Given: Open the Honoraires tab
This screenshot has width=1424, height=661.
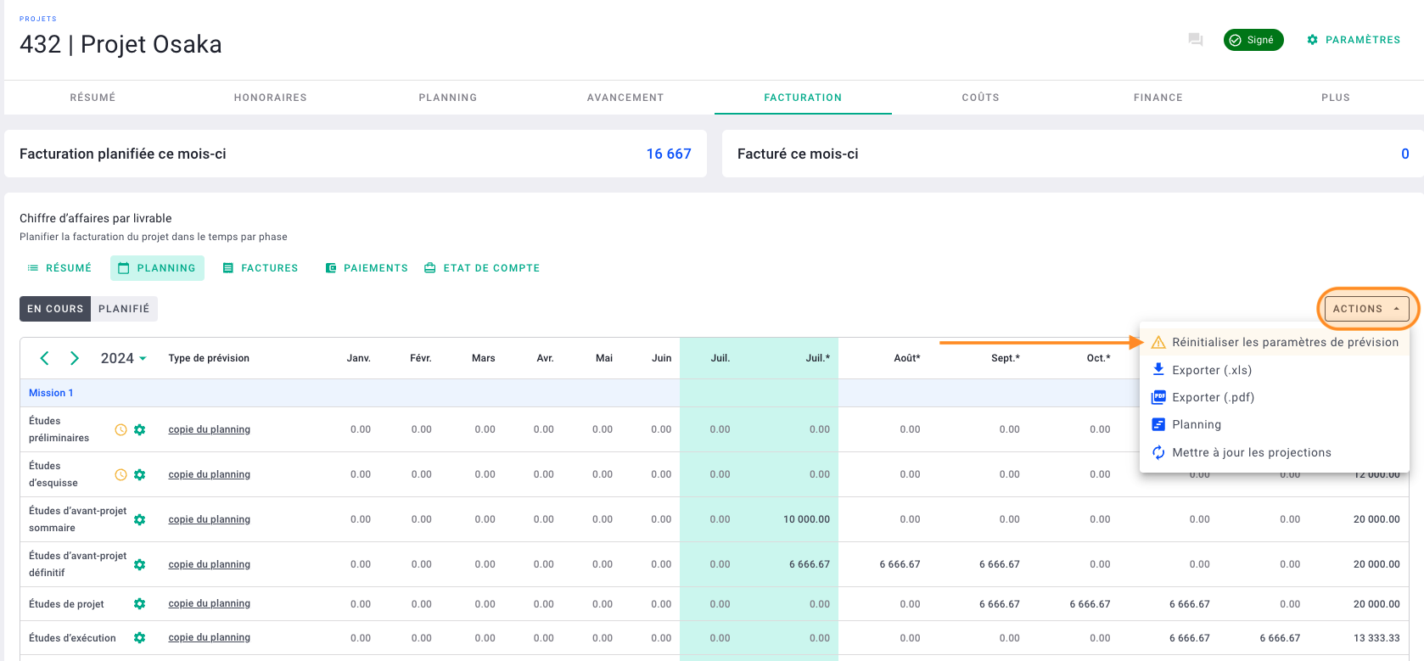Looking at the screenshot, I should click(271, 98).
